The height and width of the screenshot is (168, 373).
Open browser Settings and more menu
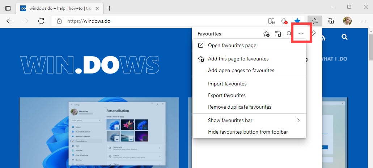tap(364, 21)
